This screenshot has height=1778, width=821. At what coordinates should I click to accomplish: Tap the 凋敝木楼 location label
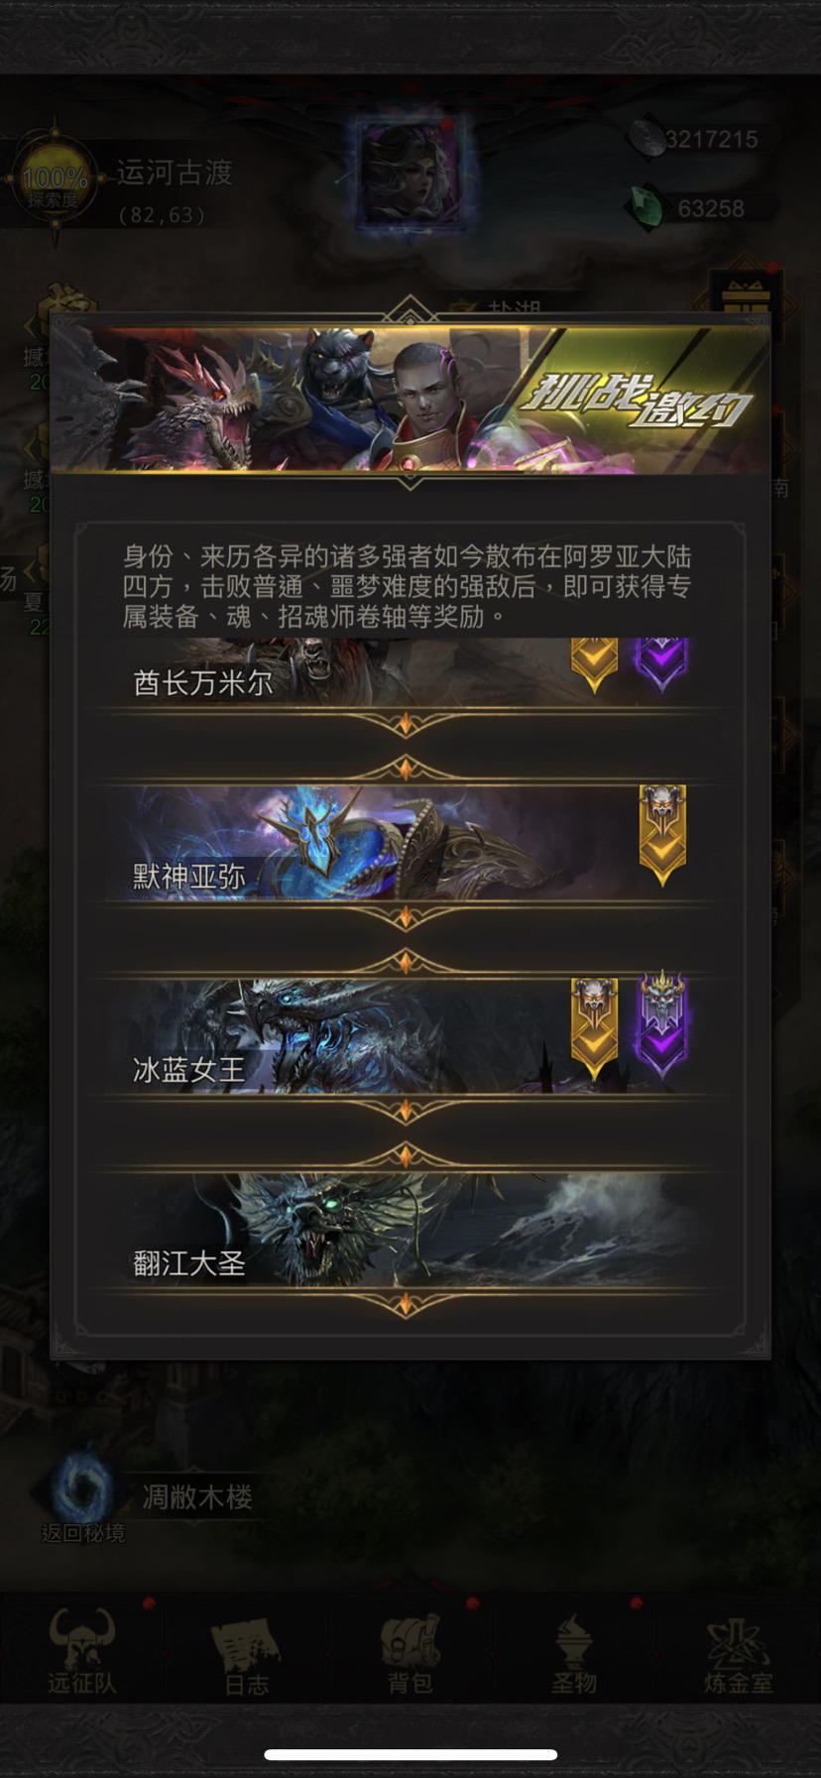[x=198, y=1496]
